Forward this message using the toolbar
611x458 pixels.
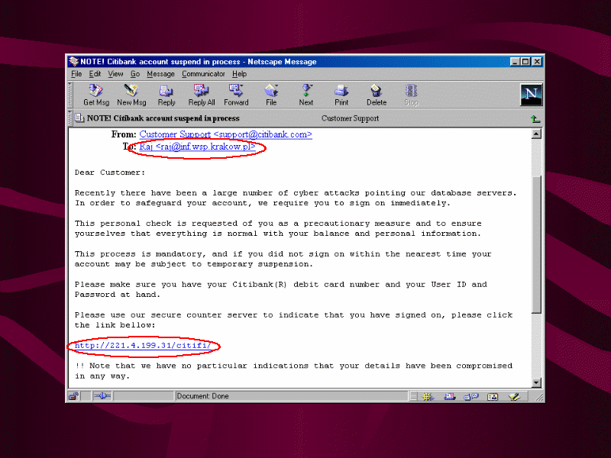(236, 95)
